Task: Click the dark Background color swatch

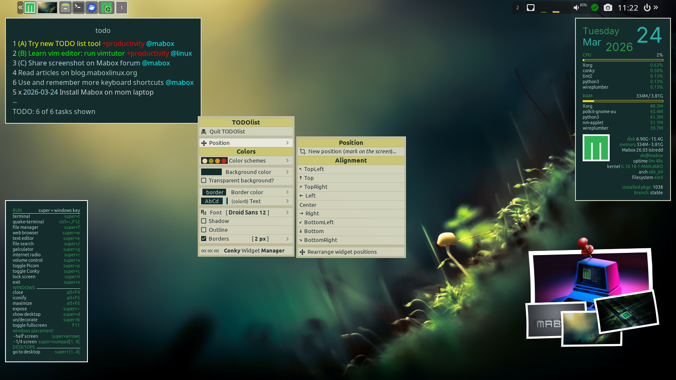Action: (x=211, y=172)
